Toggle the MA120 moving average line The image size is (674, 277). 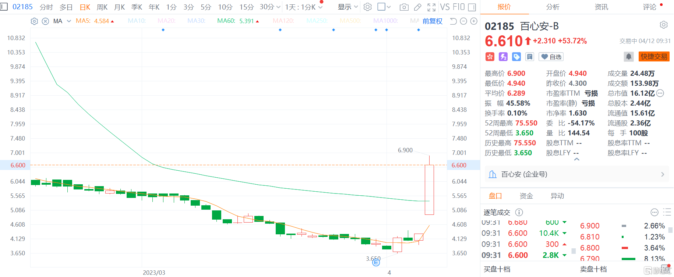[283, 21]
